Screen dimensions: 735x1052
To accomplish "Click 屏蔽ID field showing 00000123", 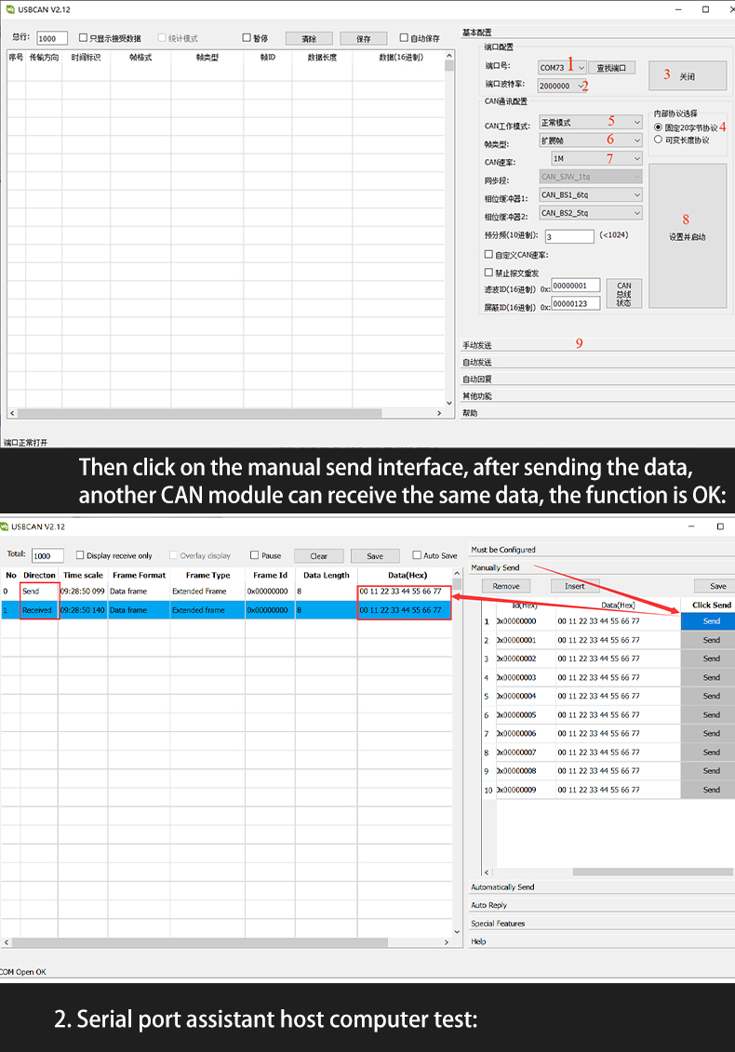I will coord(576,304).
